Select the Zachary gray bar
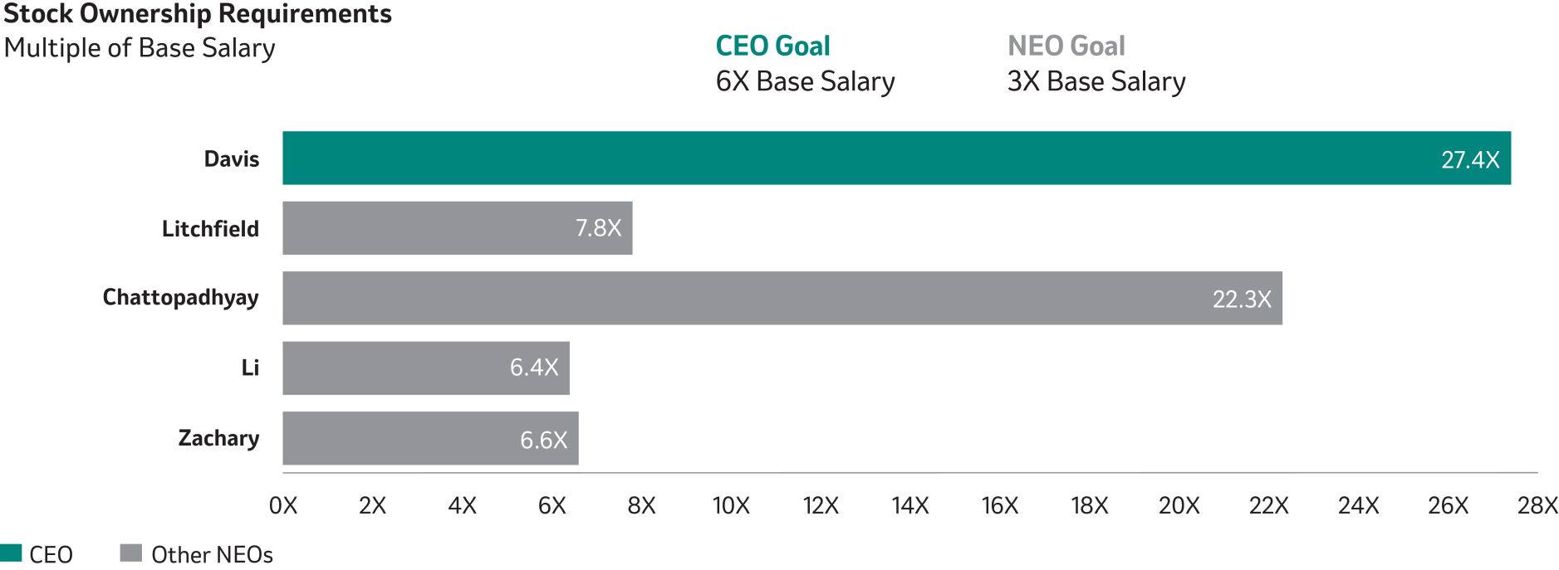1559x570 pixels. pos(431,438)
